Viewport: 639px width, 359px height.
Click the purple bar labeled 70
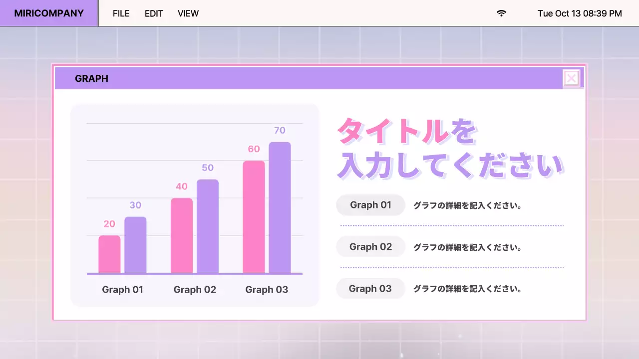click(x=280, y=207)
